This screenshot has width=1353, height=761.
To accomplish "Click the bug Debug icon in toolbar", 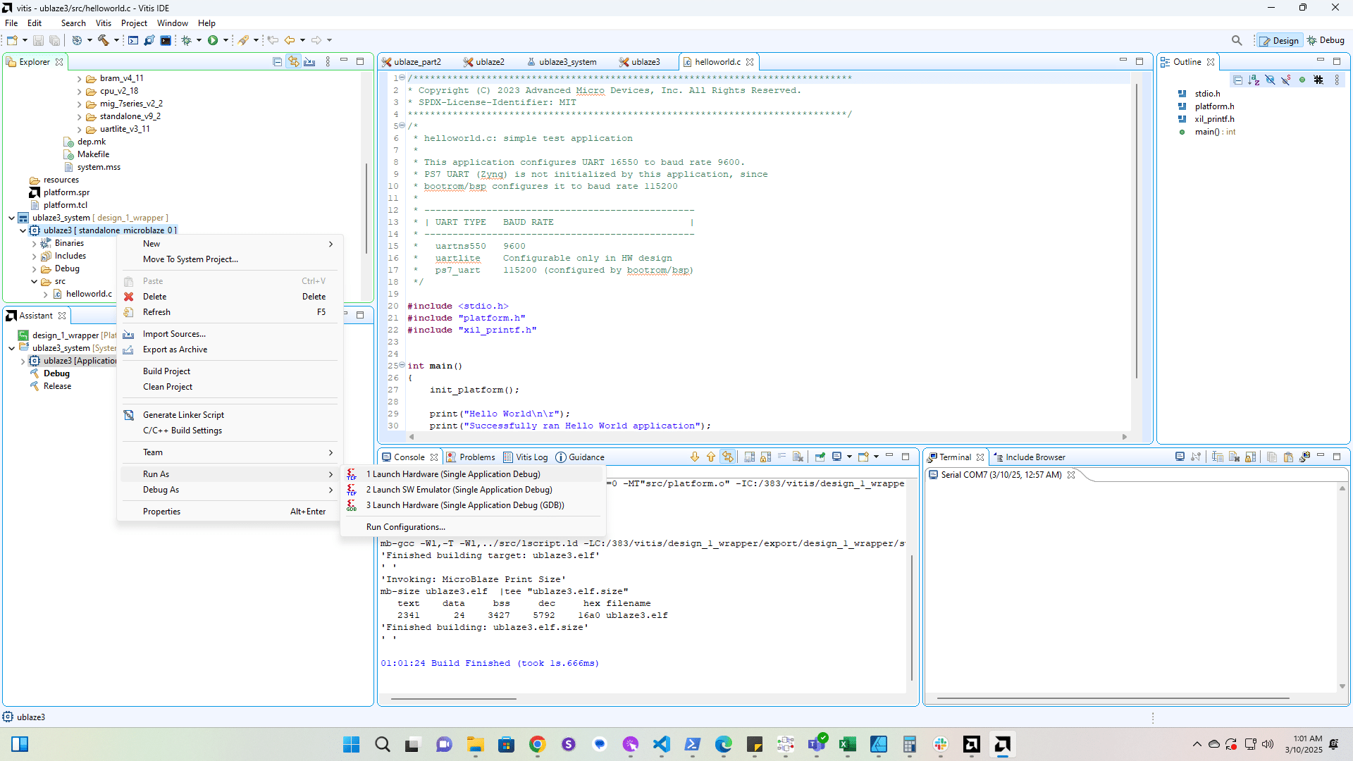I will point(186,40).
